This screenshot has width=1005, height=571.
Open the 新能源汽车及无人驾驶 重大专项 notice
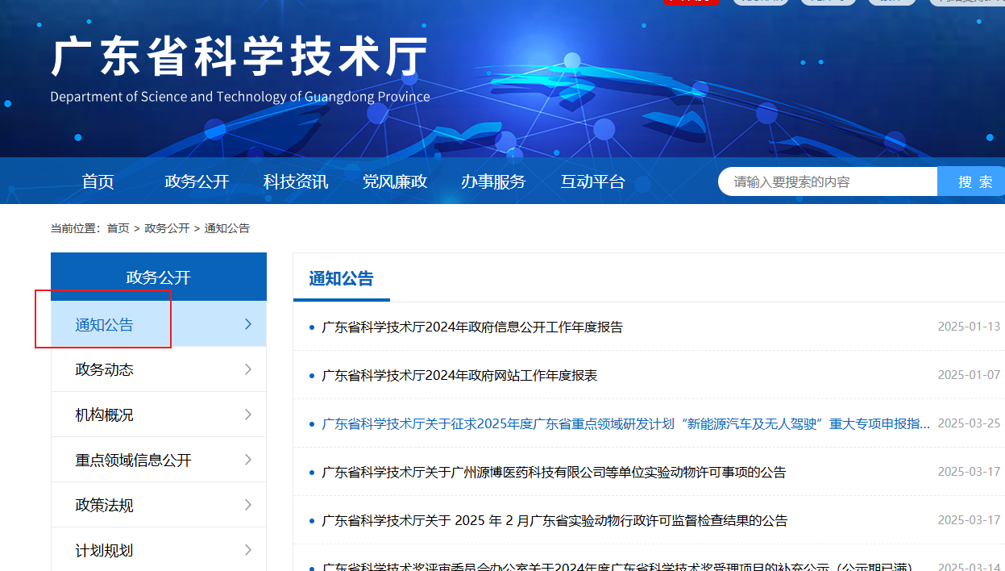[x=626, y=423]
